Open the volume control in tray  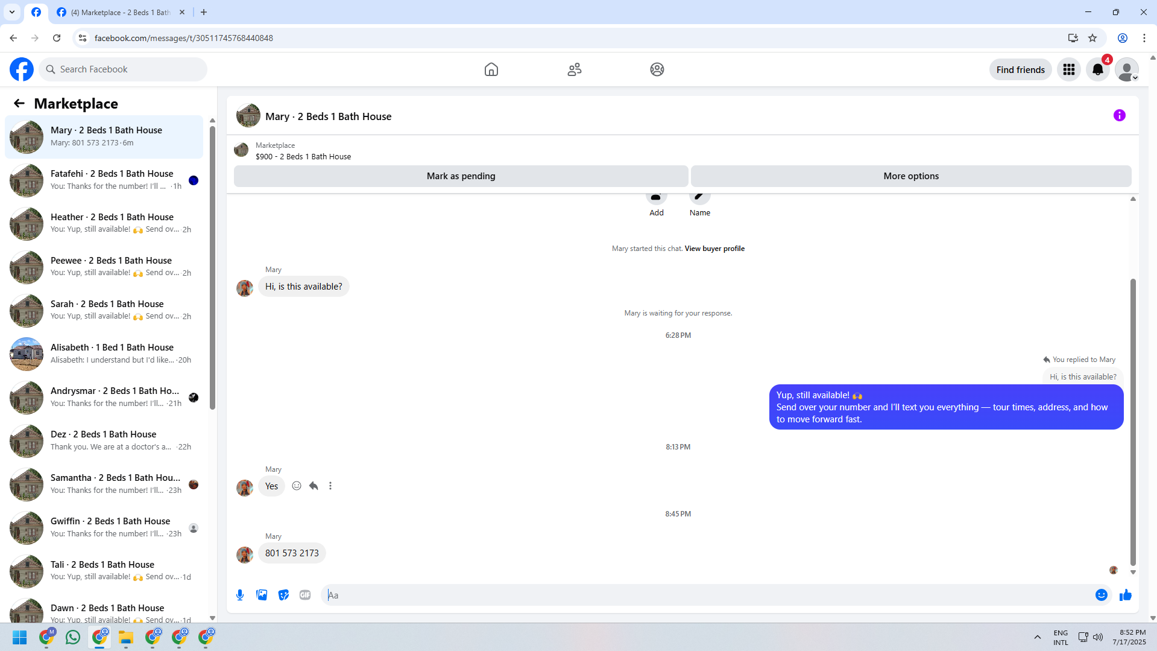pyautogui.click(x=1098, y=637)
